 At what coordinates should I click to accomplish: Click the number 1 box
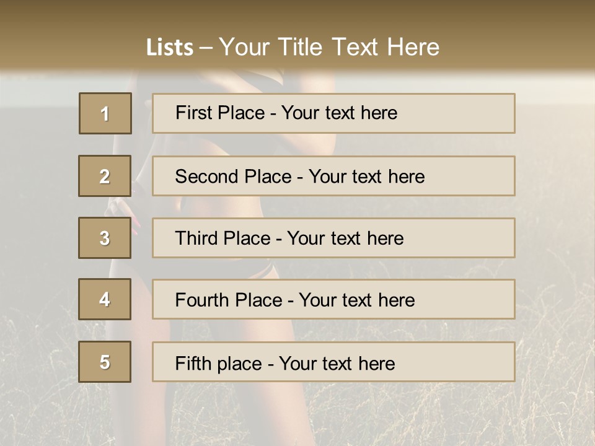105,113
